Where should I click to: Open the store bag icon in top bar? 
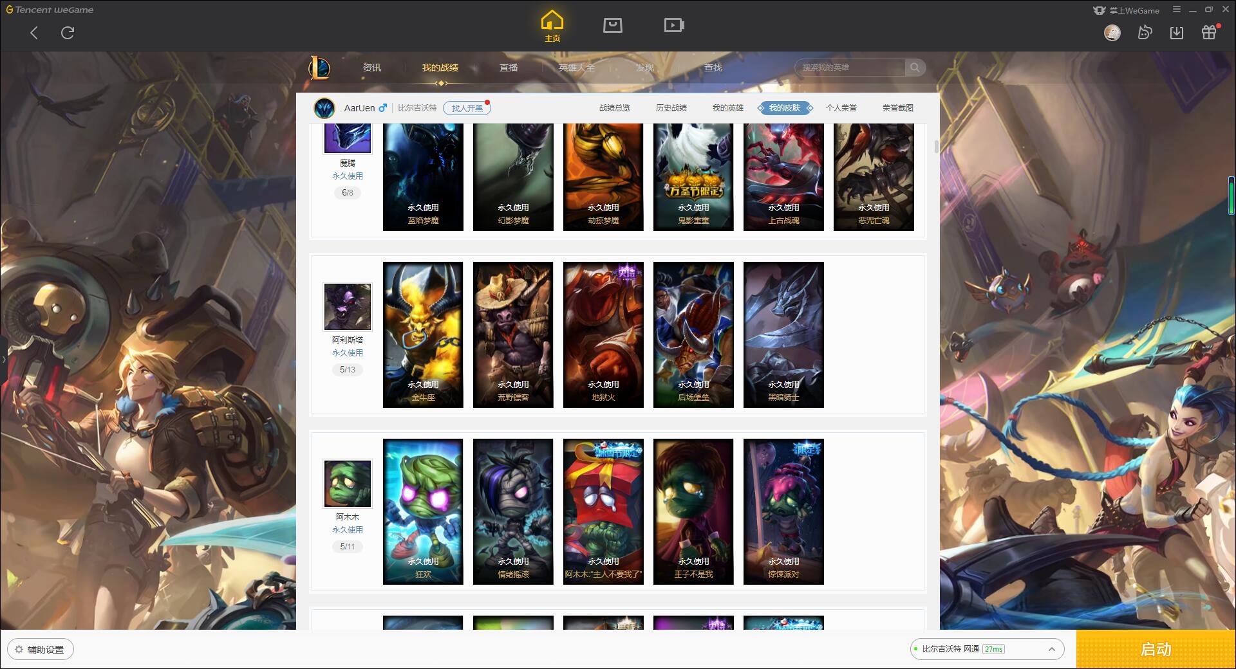click(612, 25)
